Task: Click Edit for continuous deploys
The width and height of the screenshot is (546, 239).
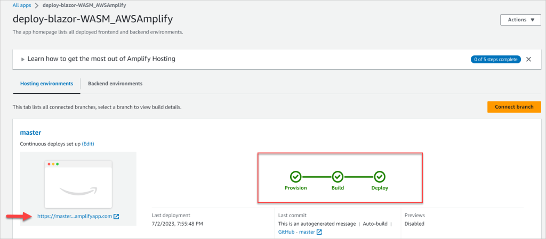Action: click(88, 144)
